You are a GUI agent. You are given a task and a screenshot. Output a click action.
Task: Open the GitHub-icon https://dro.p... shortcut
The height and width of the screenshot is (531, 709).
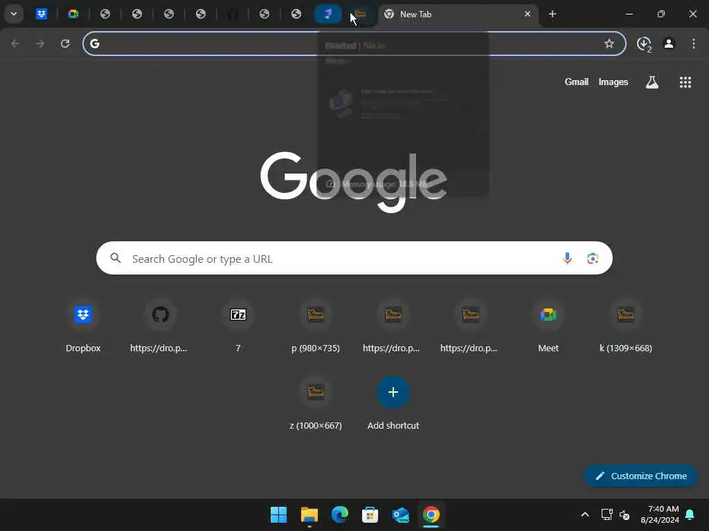click(x=160, y=325)
